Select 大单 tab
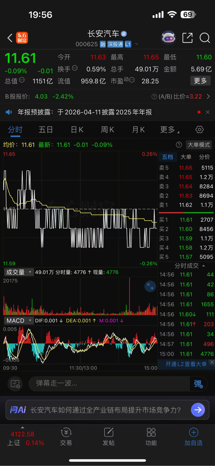This screenshot has width=215, height=466. pos(186,157)
